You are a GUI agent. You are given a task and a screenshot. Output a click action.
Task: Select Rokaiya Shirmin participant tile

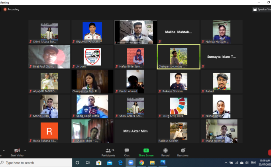(x=179, y=82)
